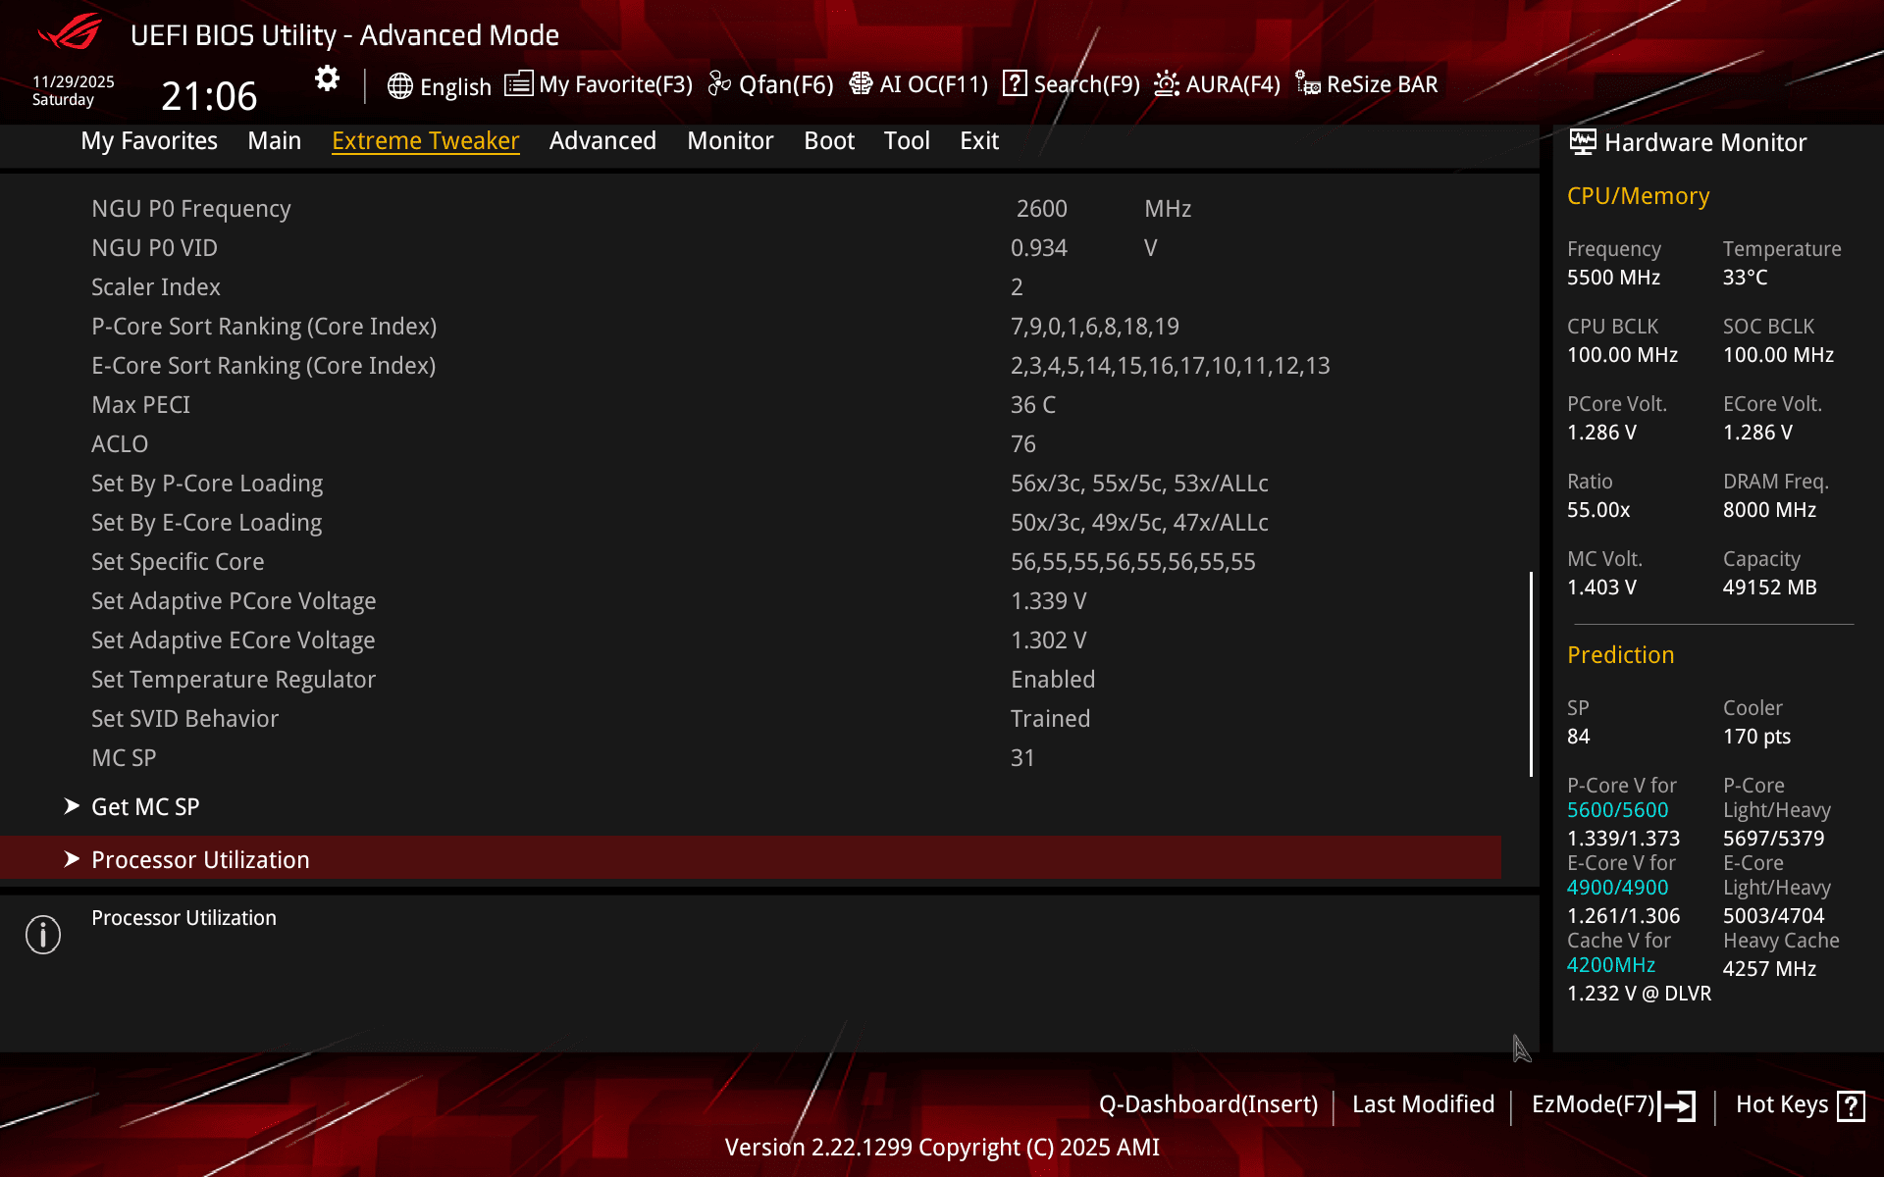Expand Processor Utilization submenu arrow
Image resolution: width=1884 pixels, height=1177 pixels.
click(x=72, y=859)
